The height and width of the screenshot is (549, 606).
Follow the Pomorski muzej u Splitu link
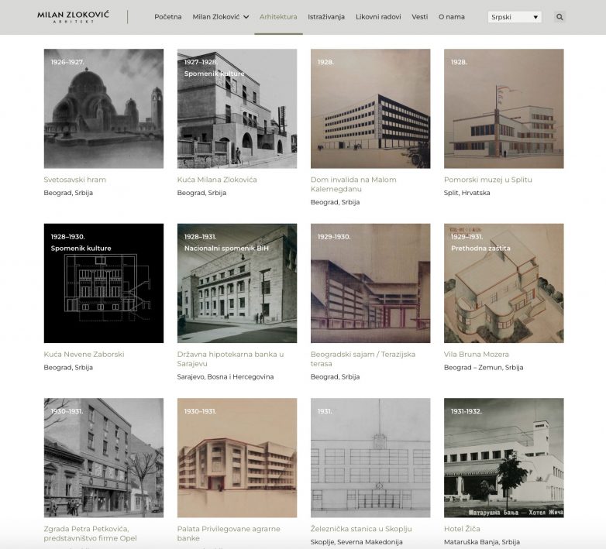(487, 180)
